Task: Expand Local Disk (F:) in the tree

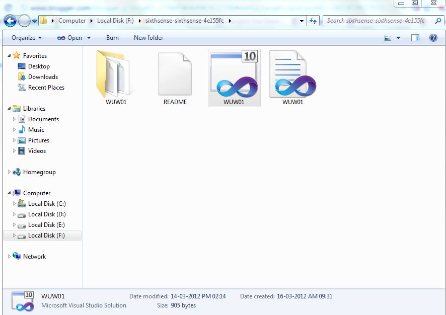Action: coord(14,235)
